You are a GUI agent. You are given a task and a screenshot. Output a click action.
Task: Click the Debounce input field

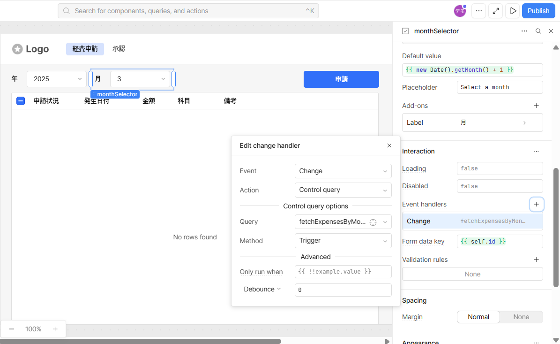343,290
